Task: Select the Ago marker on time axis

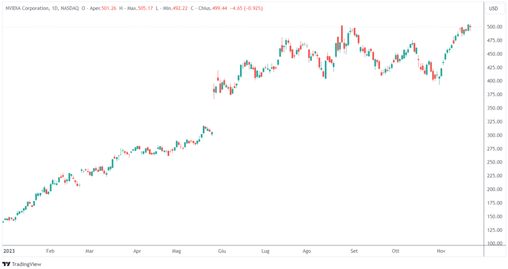Action: (x=307, y=251)
